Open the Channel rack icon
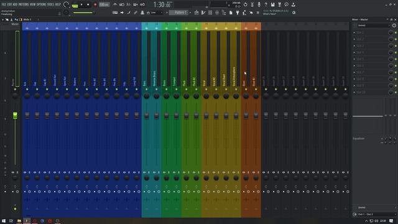The width and height of the screenshot is (398, 224). click(210, 12)
